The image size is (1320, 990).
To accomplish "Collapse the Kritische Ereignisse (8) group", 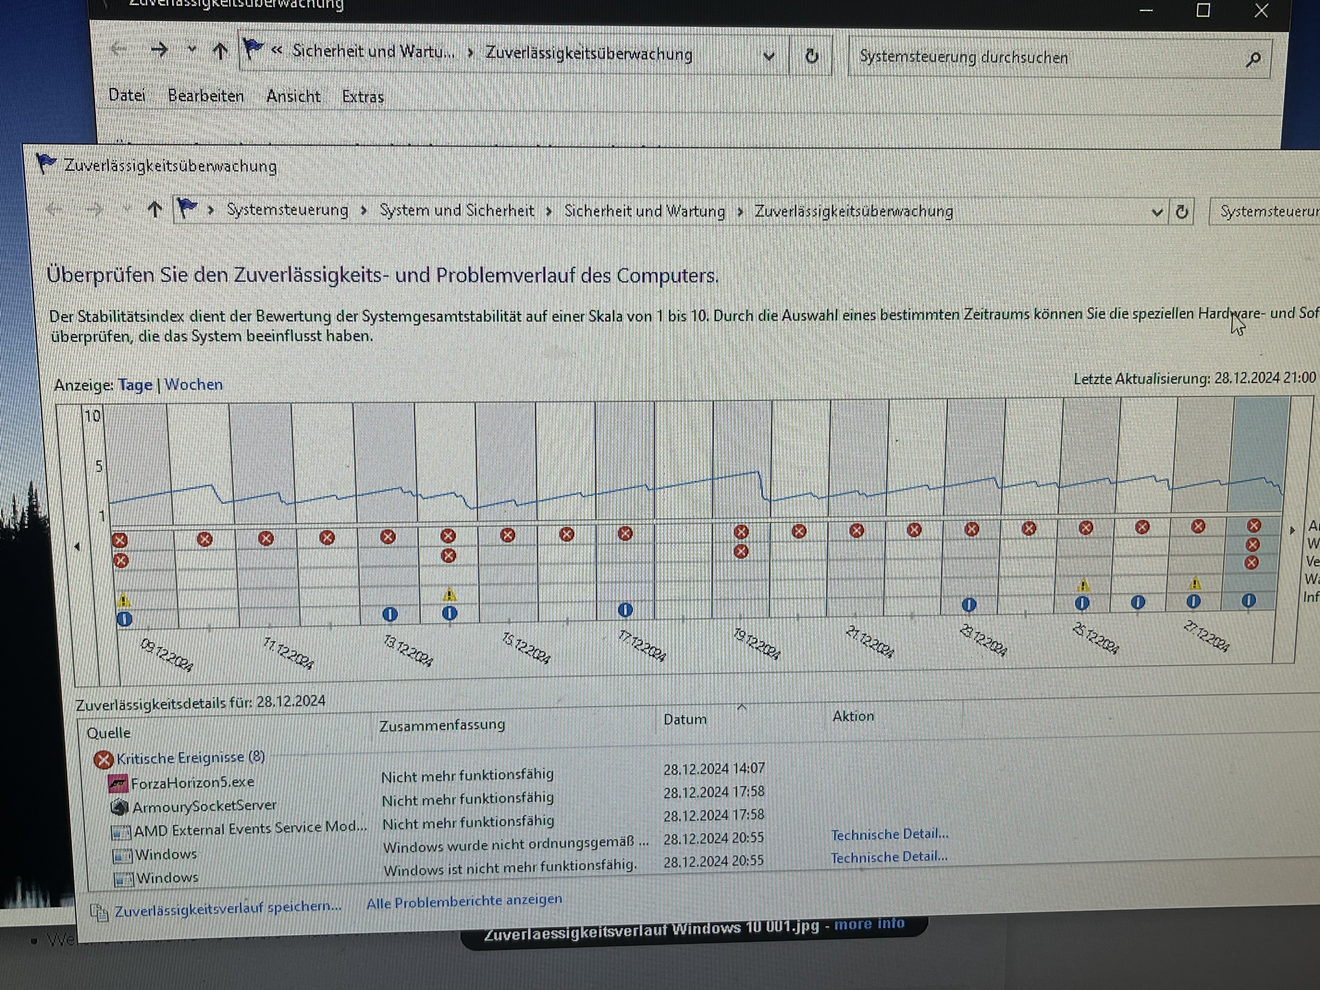I will (190, 758).
